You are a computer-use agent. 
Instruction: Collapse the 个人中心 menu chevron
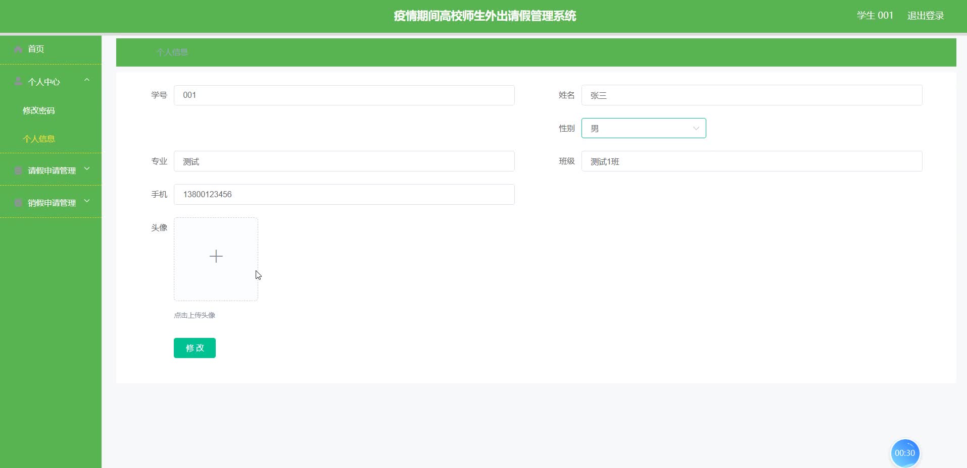[87, 80]
